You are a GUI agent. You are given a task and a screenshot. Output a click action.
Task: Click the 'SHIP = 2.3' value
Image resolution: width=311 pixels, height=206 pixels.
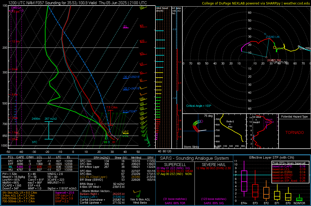tap(62, 201)
